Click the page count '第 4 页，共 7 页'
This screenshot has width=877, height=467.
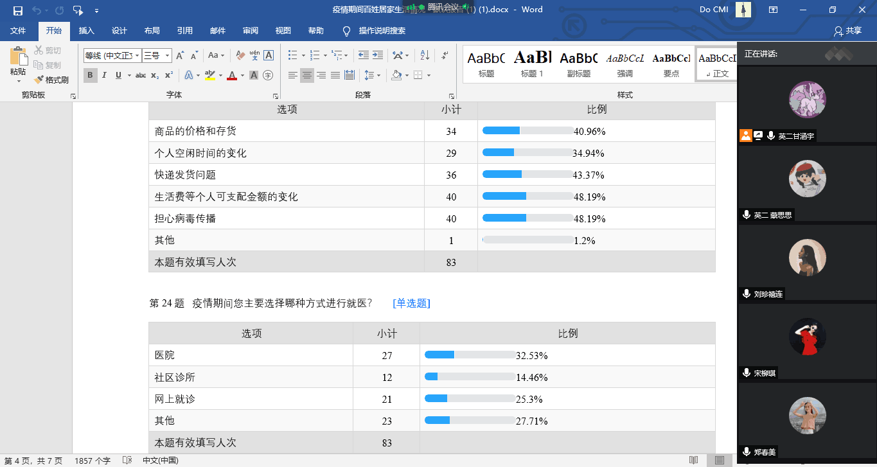click(33, 461)
